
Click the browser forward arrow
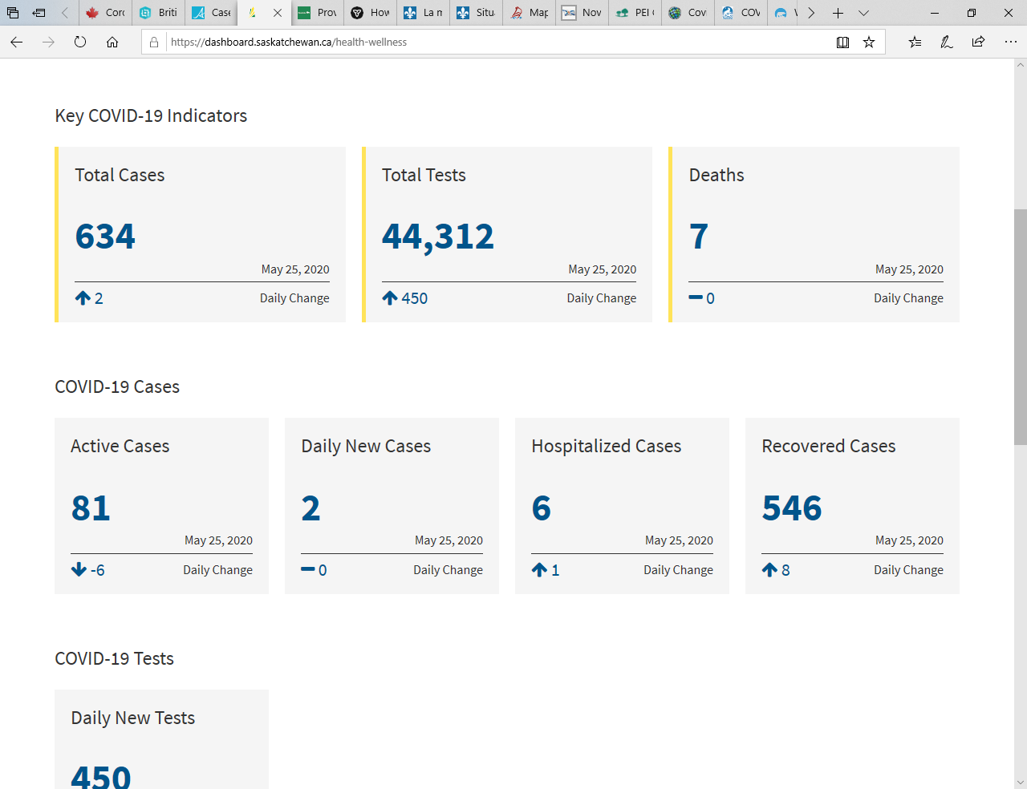pyautogui.click(x=49, y=42)
